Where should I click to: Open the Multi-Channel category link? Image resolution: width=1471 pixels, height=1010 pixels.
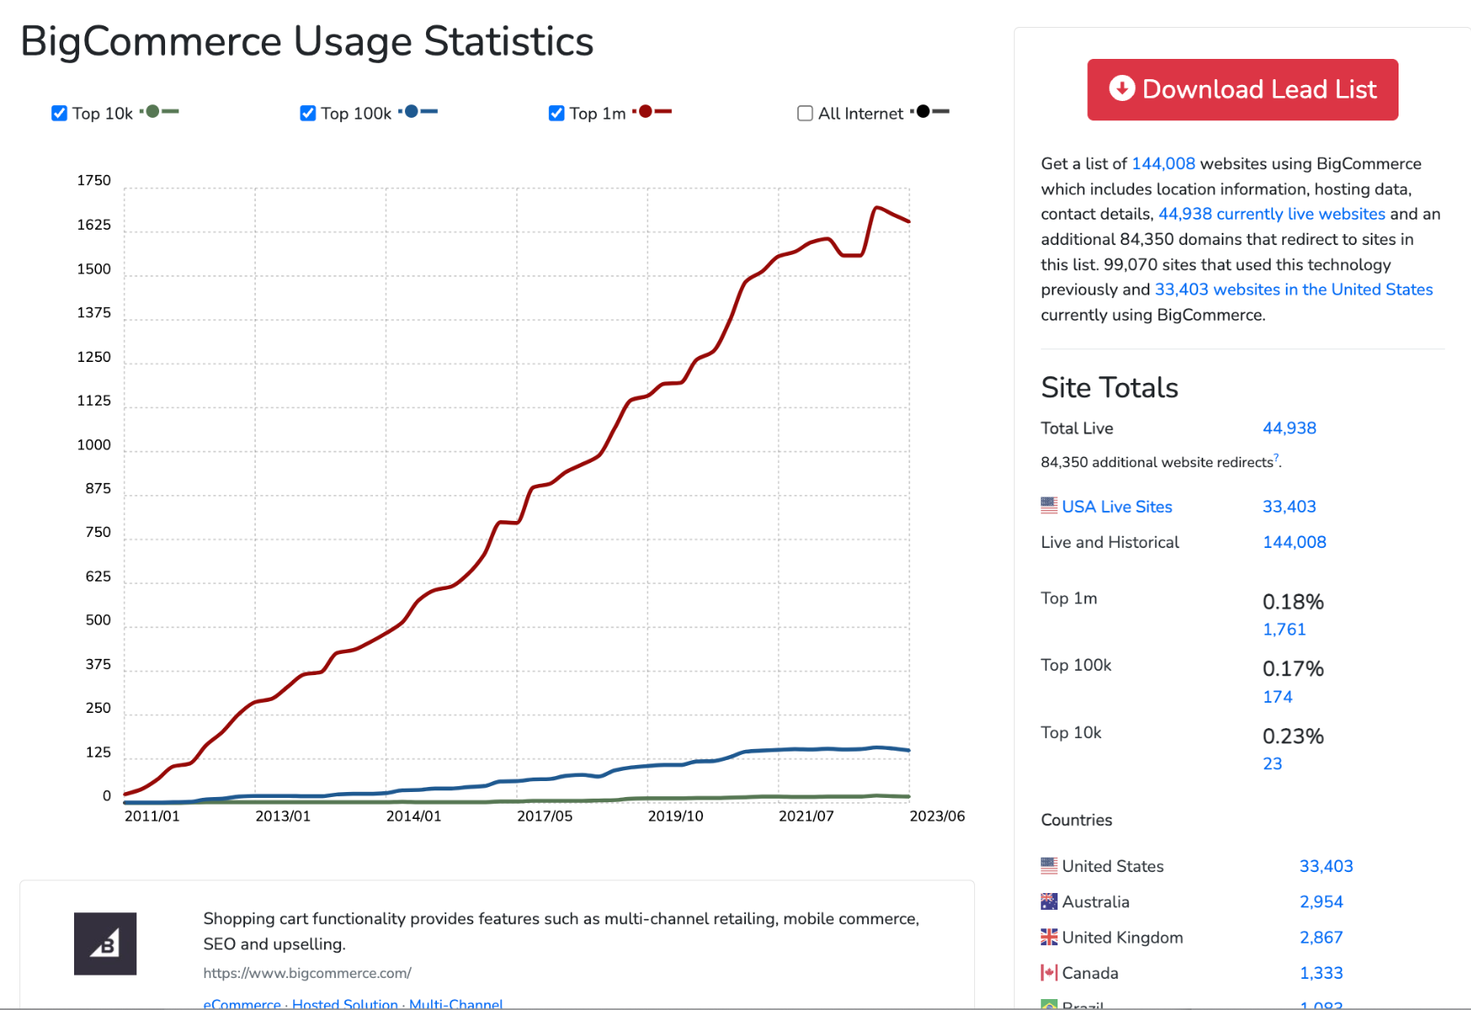456,1004
